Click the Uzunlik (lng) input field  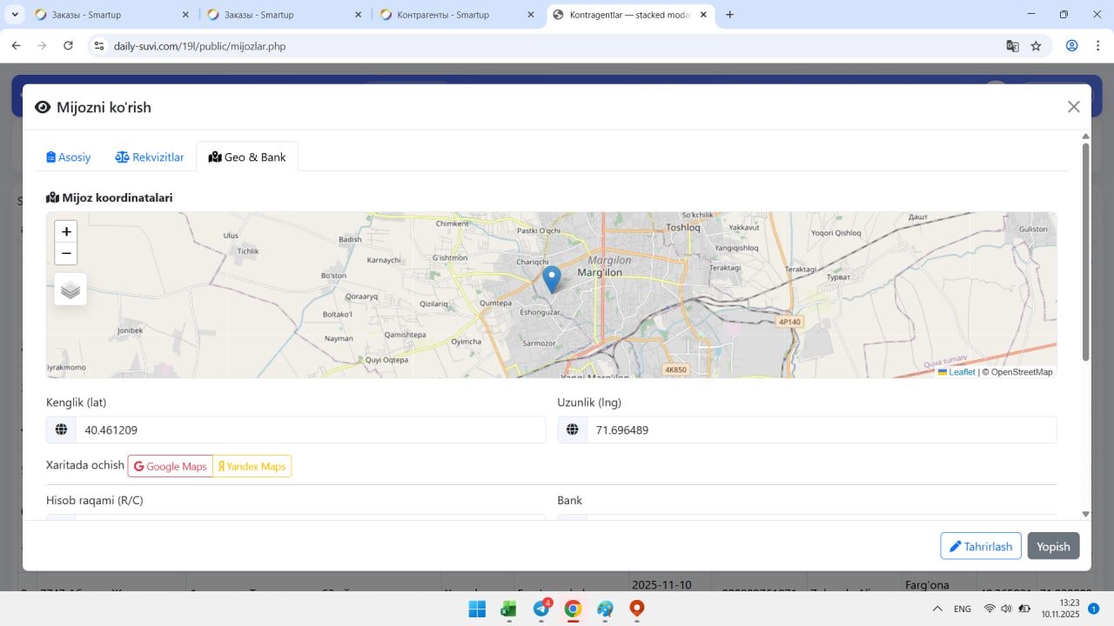(x=821, y=430)
